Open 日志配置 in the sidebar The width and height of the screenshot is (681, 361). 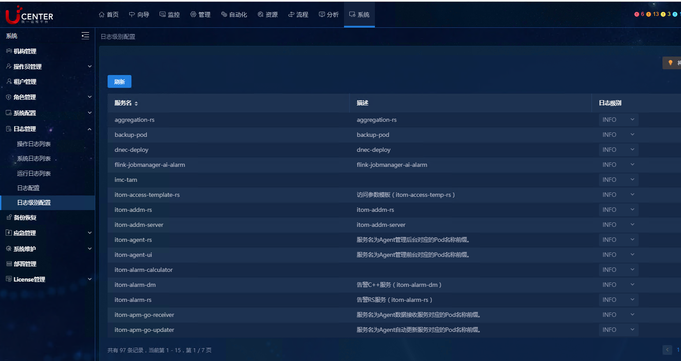28,188
